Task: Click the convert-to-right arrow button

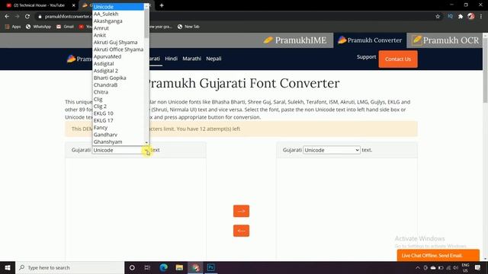Action: pyautogui.click(x=241, y=212)
